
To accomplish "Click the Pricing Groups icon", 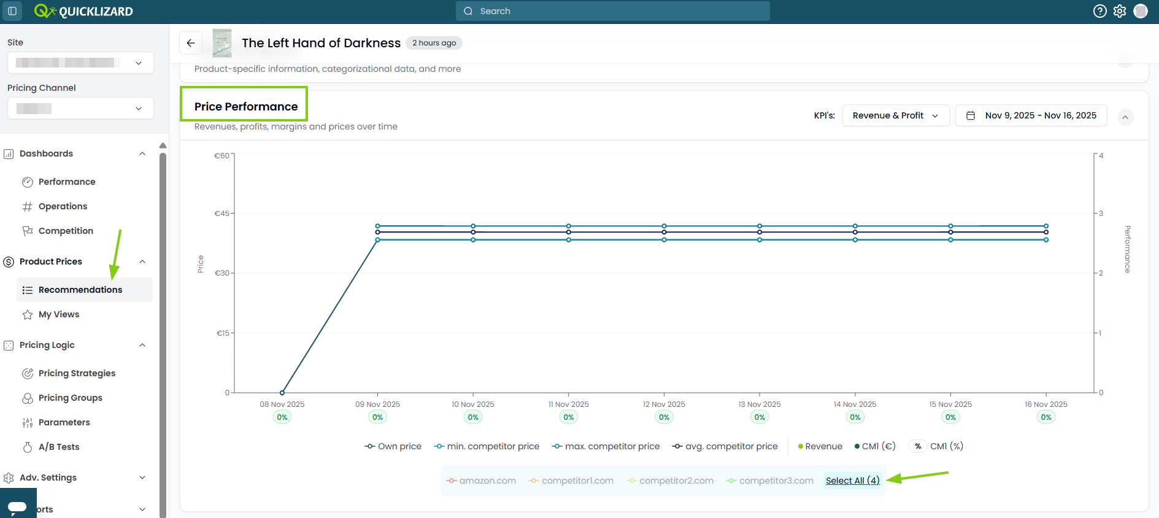I will [x=28, y=398].
